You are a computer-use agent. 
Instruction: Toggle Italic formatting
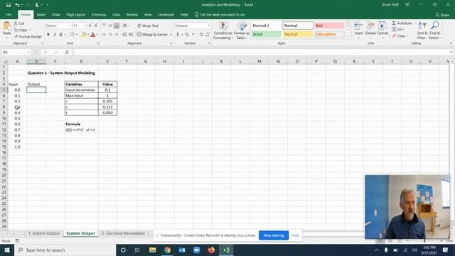[x=55, y=35]
